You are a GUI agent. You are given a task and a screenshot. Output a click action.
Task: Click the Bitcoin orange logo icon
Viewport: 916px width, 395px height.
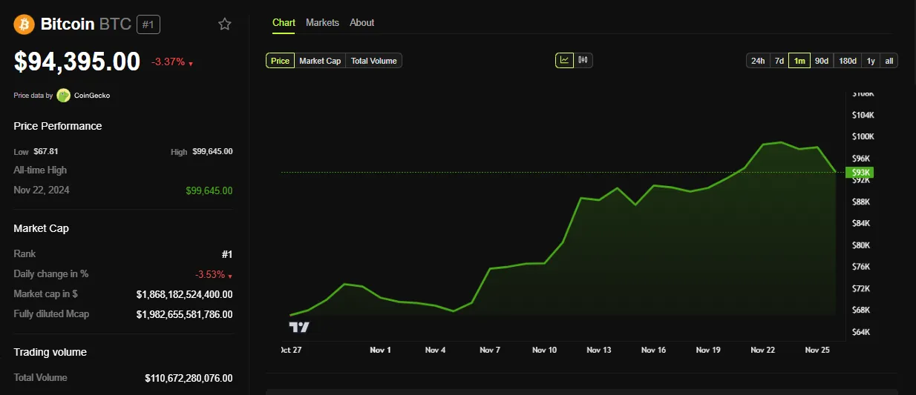pyautogui.click(x=24, y=24)
